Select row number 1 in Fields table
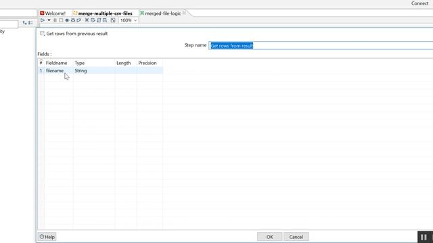The width and height of the screenshot is (433, 243). coord(41,71)
